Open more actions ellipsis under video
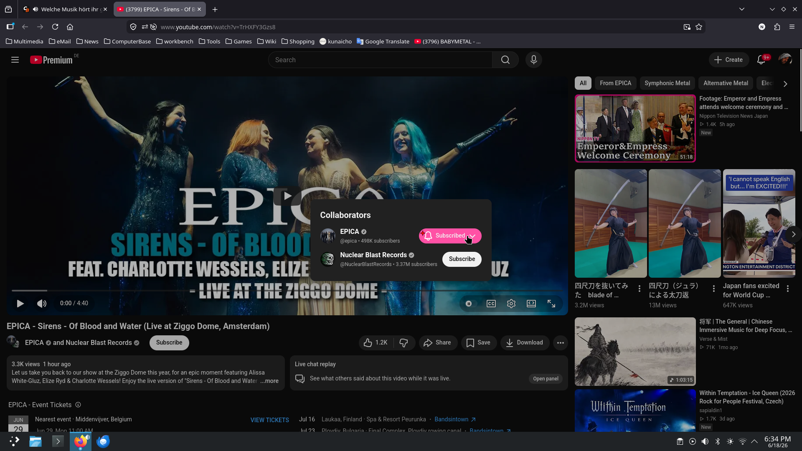The image size is (802, 451). tap(561, 343)
